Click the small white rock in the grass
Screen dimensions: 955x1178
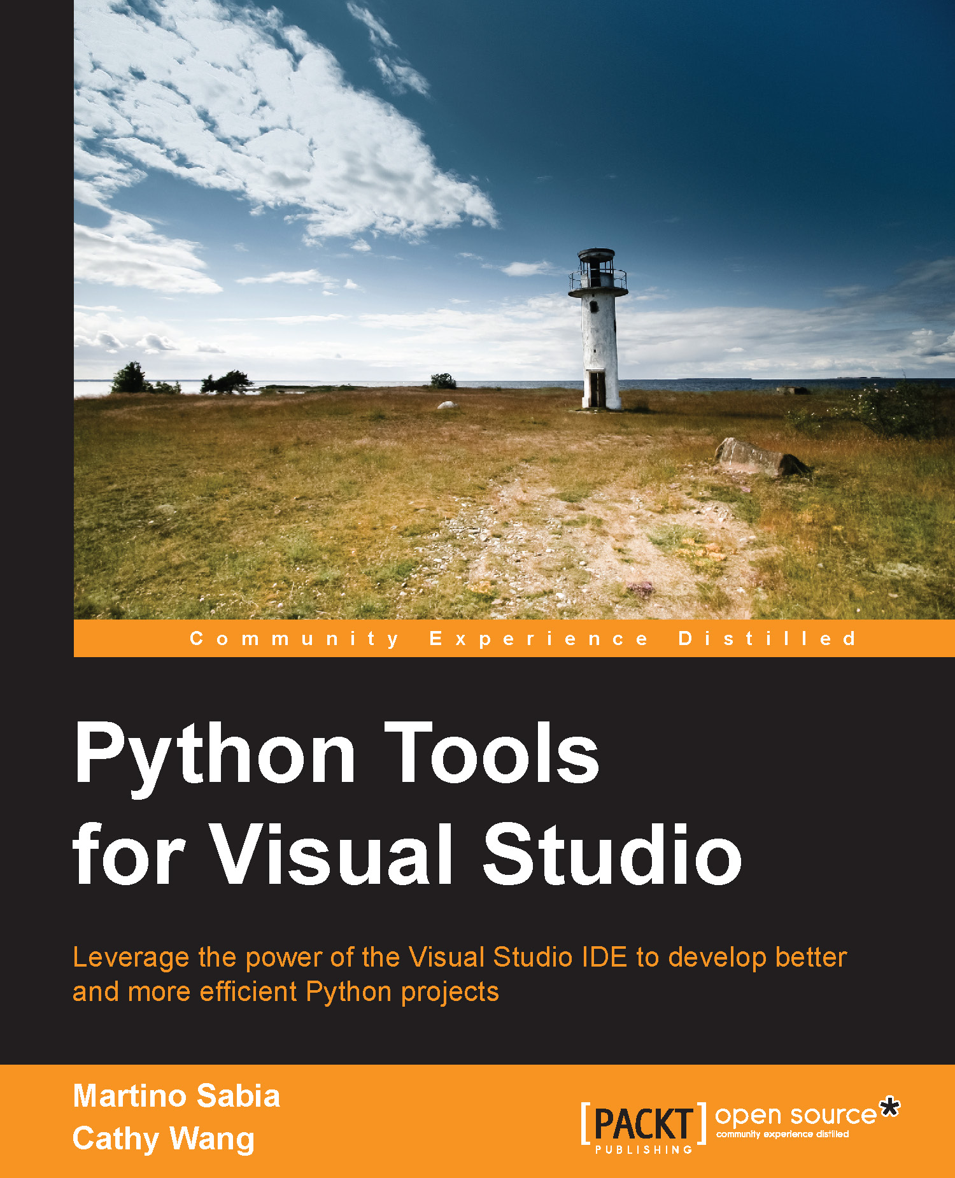coord(446,405)
